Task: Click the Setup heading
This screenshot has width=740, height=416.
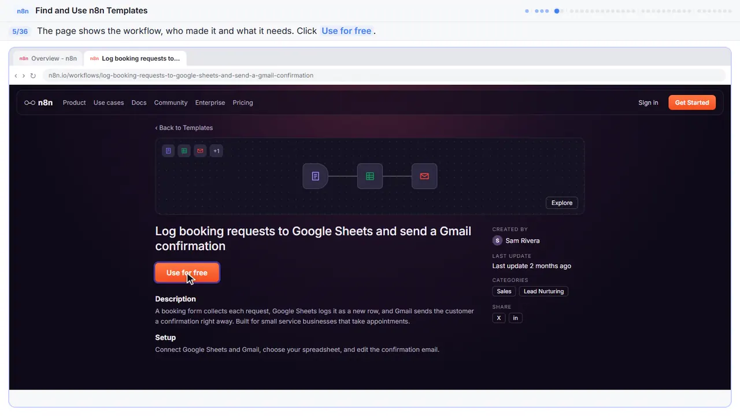Action: pos(165,337)
